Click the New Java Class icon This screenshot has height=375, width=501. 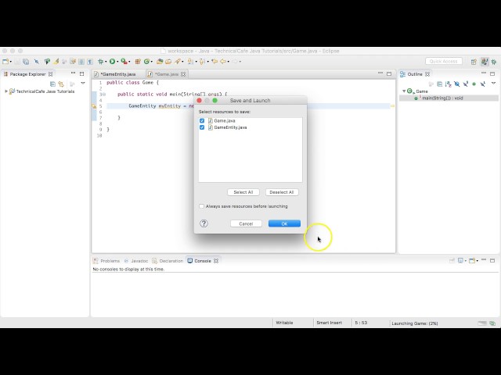[x=146, y=62]
